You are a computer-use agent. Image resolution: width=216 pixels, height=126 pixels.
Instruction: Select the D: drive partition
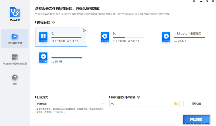pos(122,37)
